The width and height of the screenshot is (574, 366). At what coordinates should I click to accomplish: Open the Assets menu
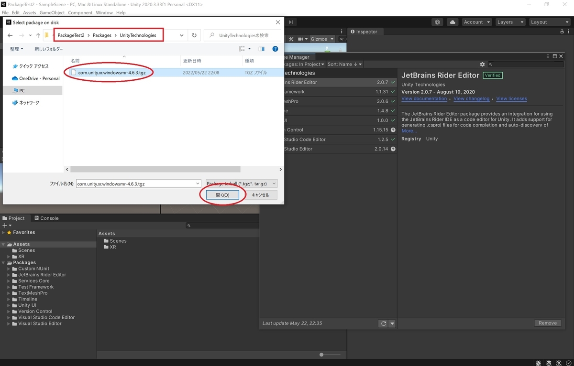(x=30, y=12)
